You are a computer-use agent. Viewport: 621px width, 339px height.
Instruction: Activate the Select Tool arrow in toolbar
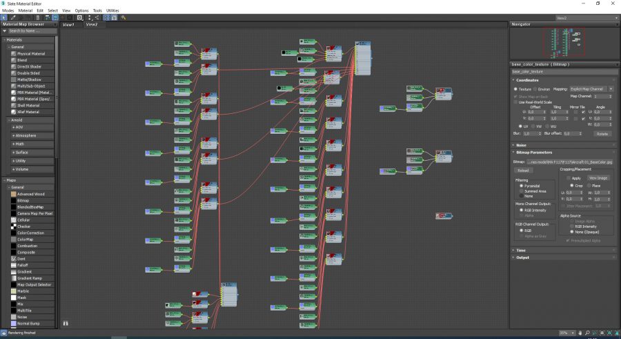[x=3, y=17]
